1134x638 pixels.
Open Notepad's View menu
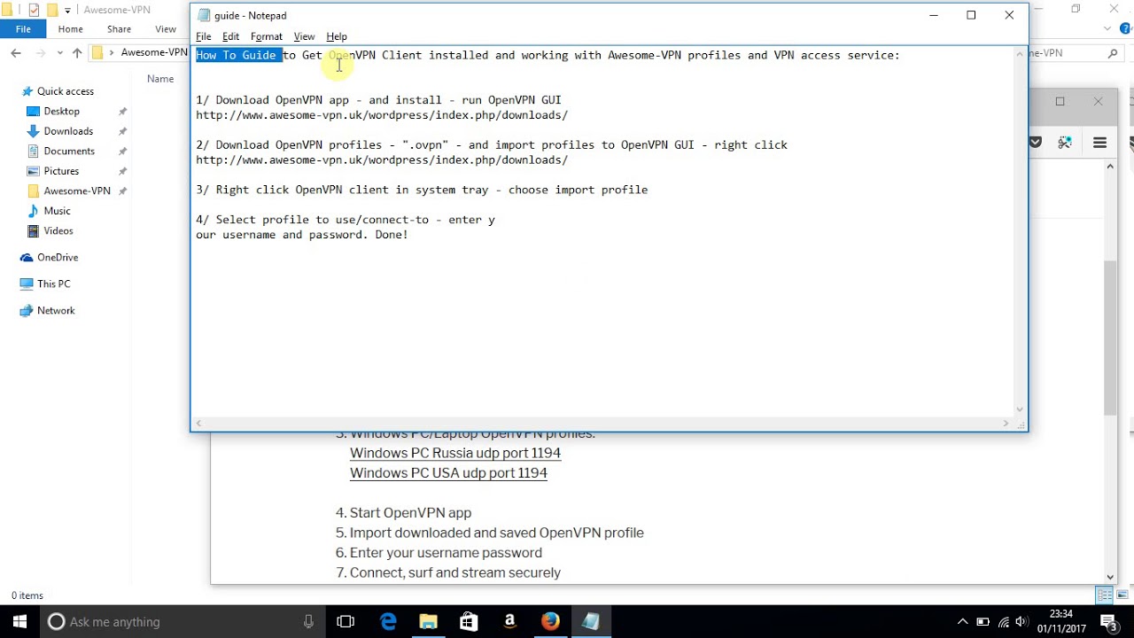304,36
